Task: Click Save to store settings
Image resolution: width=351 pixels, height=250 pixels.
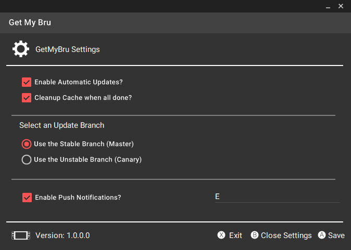Action: 336,235
